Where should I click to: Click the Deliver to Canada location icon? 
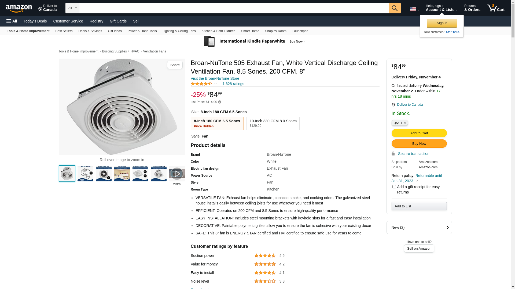393,105
